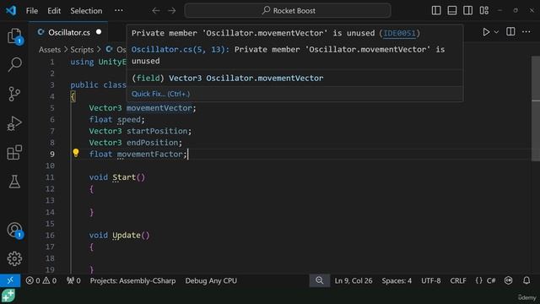Click the lightbulb code action on line 9
The height and width of the screenshot is (304, 540).
click(x=76, y=153)
